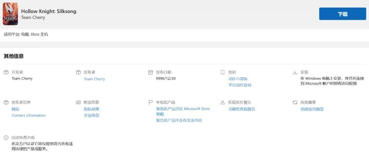Open the Contact information link
The height and width of the screenshot is (158, 369).
pos(28,116)
